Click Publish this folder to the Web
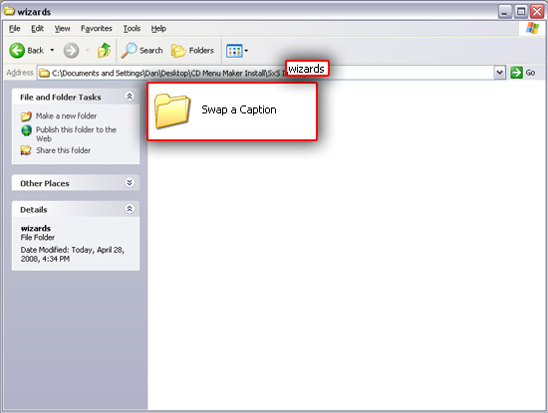548x413 pixels. (x=76, y=134)
